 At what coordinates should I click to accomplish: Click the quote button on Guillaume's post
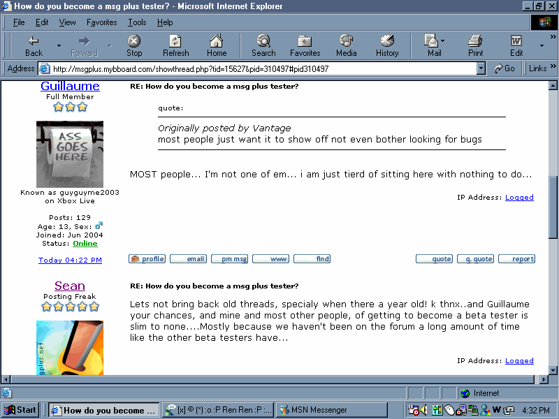click(434, 259)
